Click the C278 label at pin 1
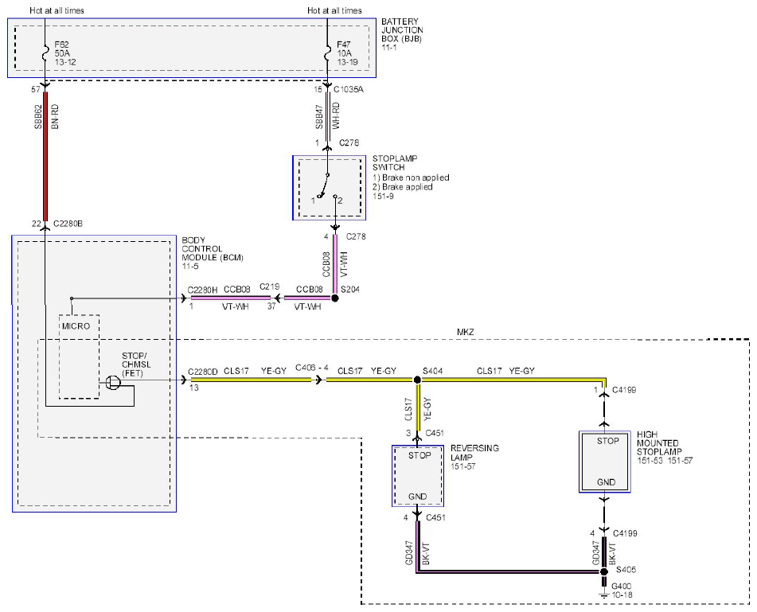Viewport: 757px width, 612px height. 349,143
